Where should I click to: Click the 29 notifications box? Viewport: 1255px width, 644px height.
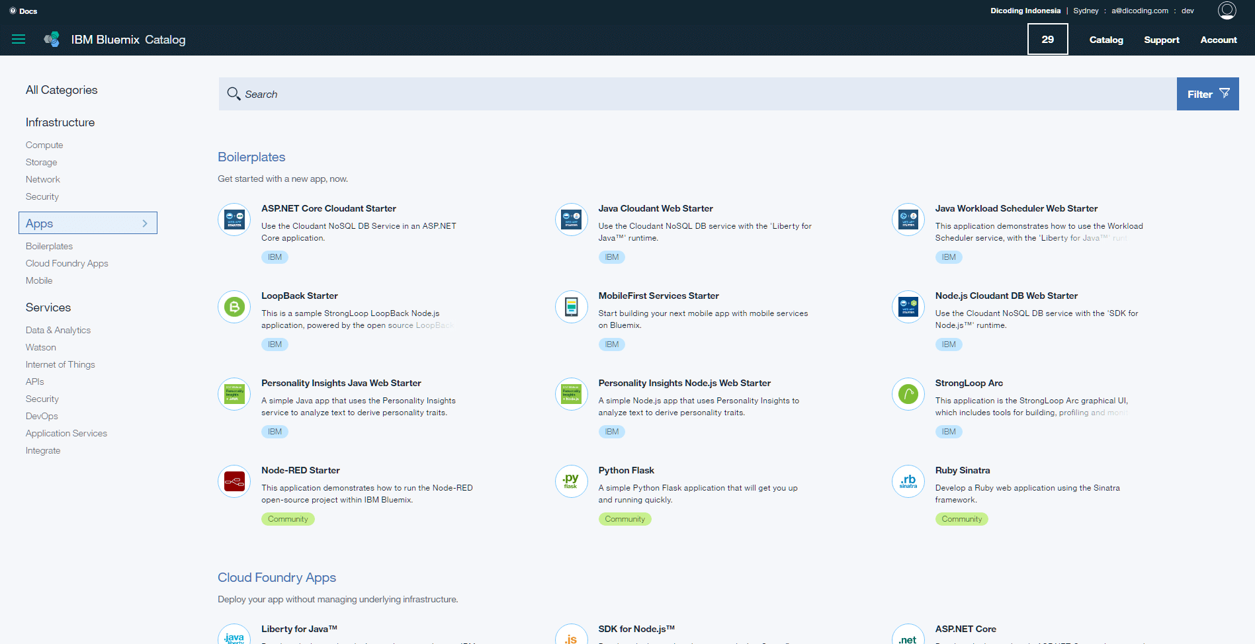[1047, 40]
